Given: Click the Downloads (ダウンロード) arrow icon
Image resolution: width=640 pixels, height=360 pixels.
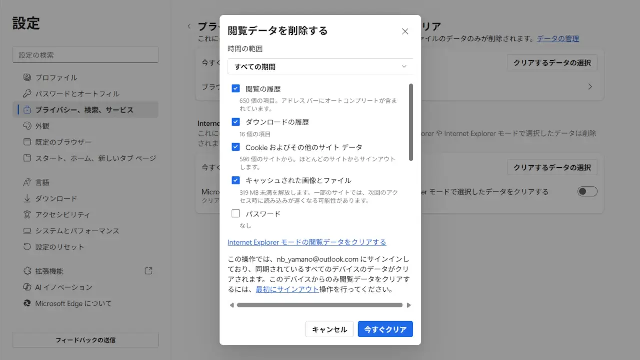Looking at the screenshot, I should pyautogui.click(x=27, y=199).
